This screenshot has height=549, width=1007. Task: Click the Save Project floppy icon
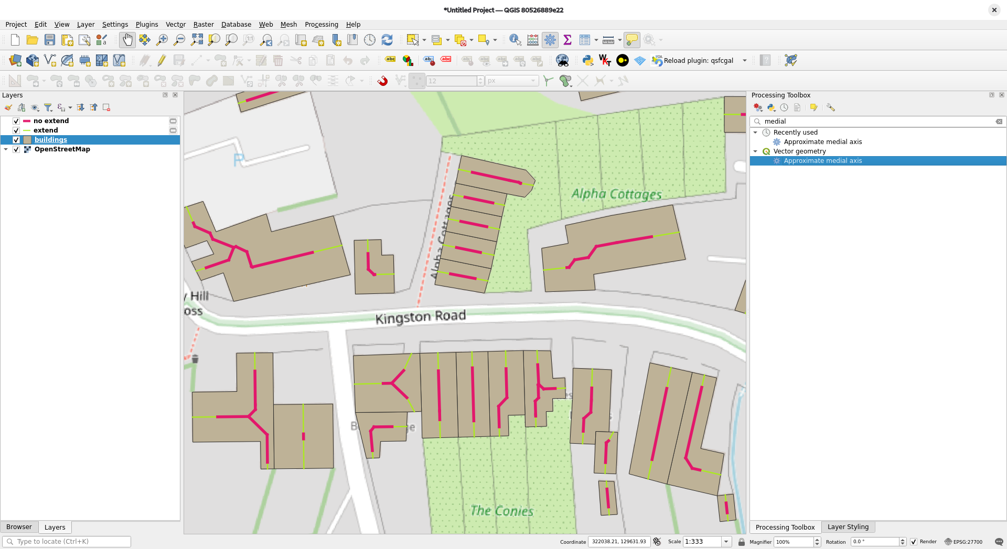50,40
